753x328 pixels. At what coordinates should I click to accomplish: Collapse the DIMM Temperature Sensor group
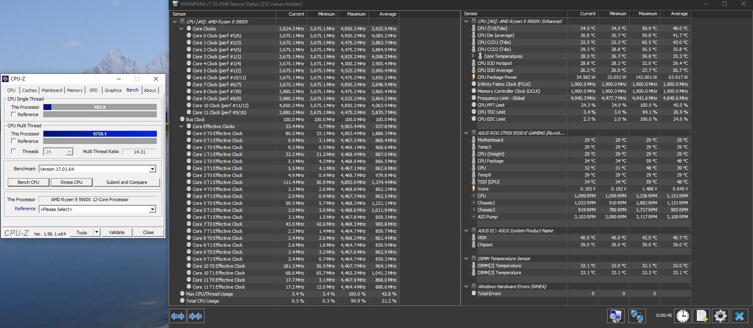pyautogui.click(x=466, y=259)
